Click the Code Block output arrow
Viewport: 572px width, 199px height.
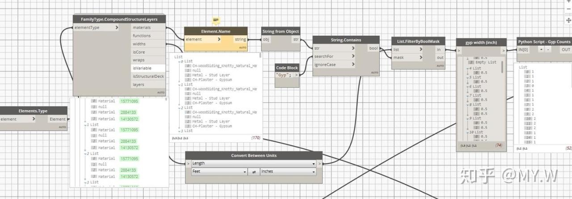296,75
